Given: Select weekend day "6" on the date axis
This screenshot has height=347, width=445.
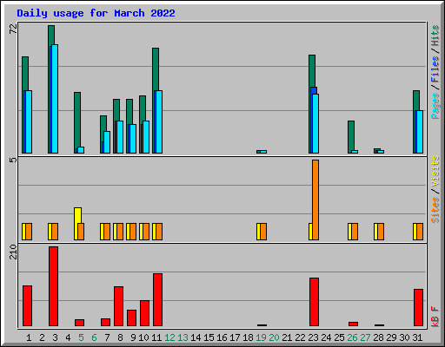Looking at the screenshot, I should pos(94,337).
